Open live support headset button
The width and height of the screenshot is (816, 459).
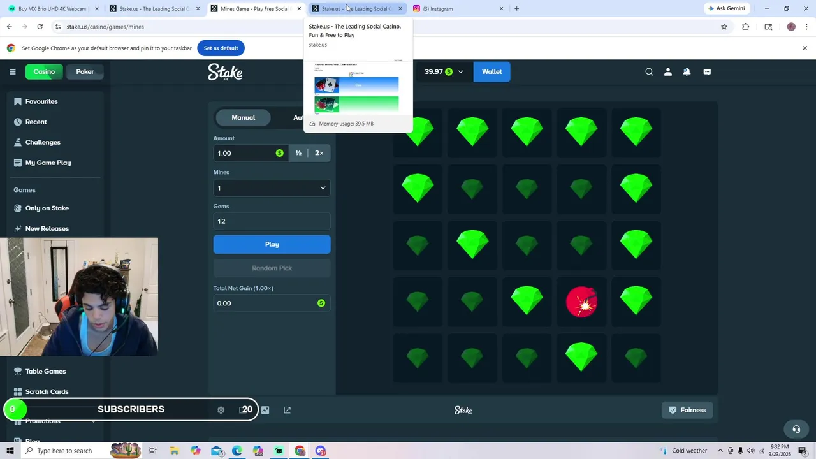point(796,429)
